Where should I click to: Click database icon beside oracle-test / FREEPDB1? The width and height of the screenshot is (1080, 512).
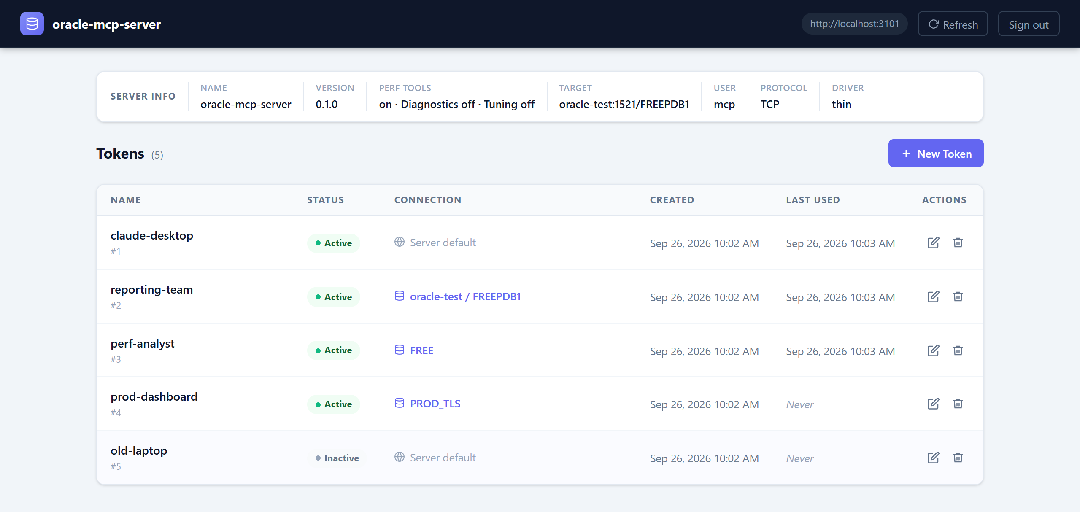coord(400,296)
